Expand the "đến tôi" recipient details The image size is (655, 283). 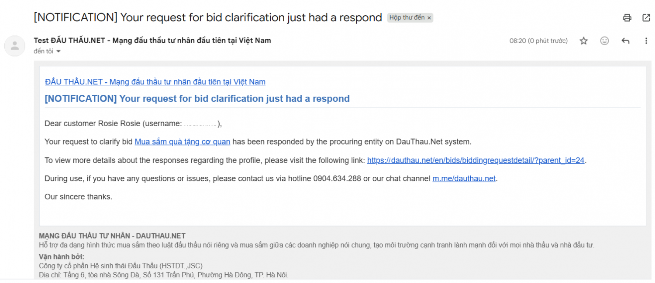coord(58,51)
